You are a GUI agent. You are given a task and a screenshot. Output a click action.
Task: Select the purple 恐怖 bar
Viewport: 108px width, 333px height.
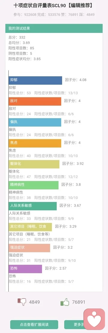25,269
